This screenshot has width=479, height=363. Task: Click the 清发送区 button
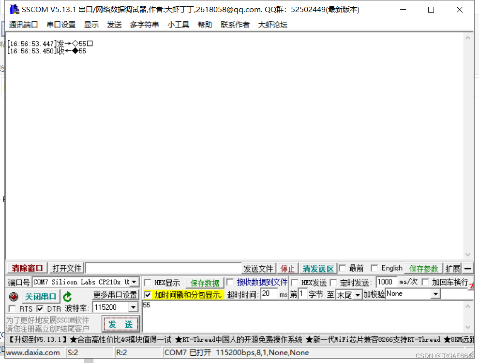[x=318, y=269]
